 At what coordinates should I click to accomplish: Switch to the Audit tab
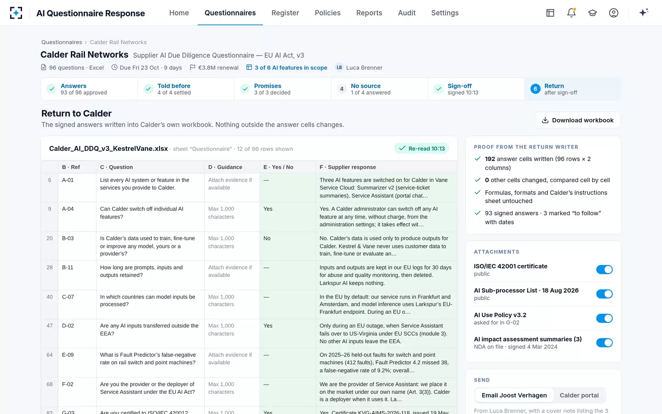point(407,13)
